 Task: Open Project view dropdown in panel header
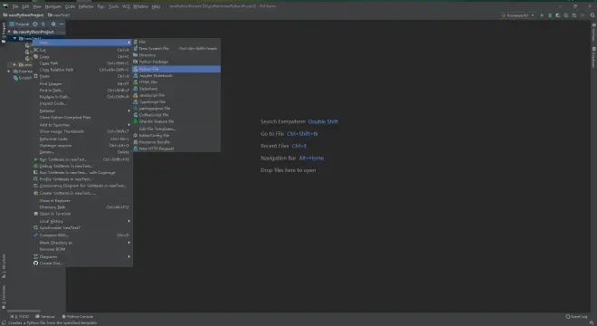19,24
